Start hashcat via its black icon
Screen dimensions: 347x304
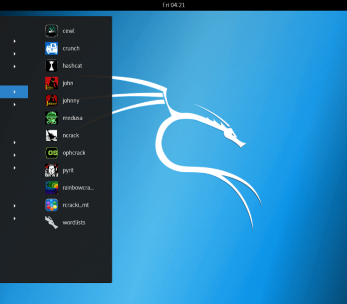52,66
